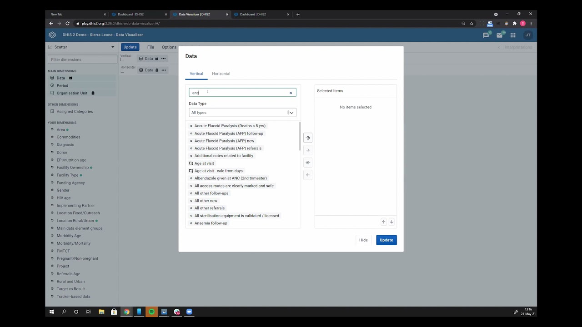Click Data main dimension in sidebar
Viewport: 582px width, 327px height.
point(82,78)
